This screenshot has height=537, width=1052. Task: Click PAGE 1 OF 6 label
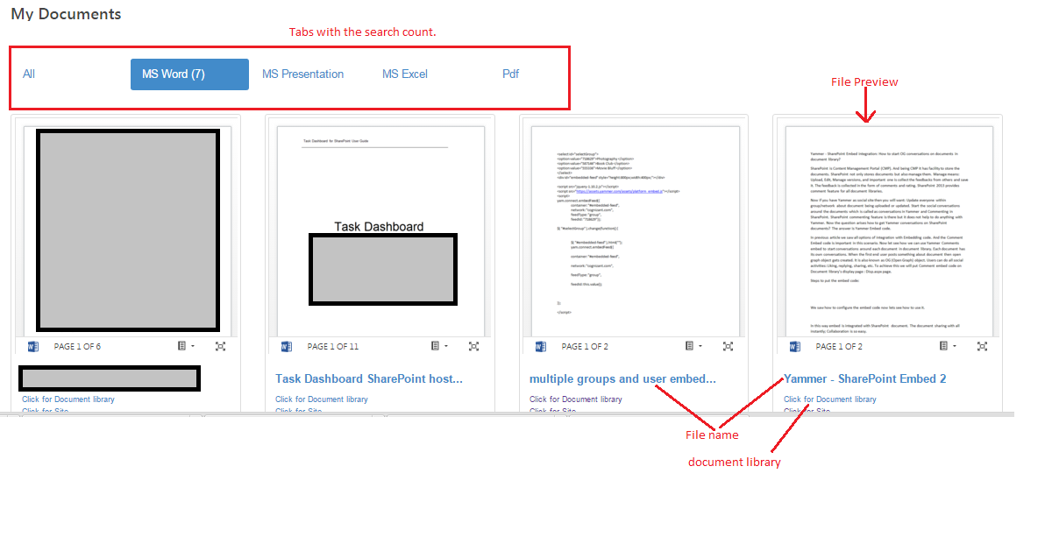(77, 347)
